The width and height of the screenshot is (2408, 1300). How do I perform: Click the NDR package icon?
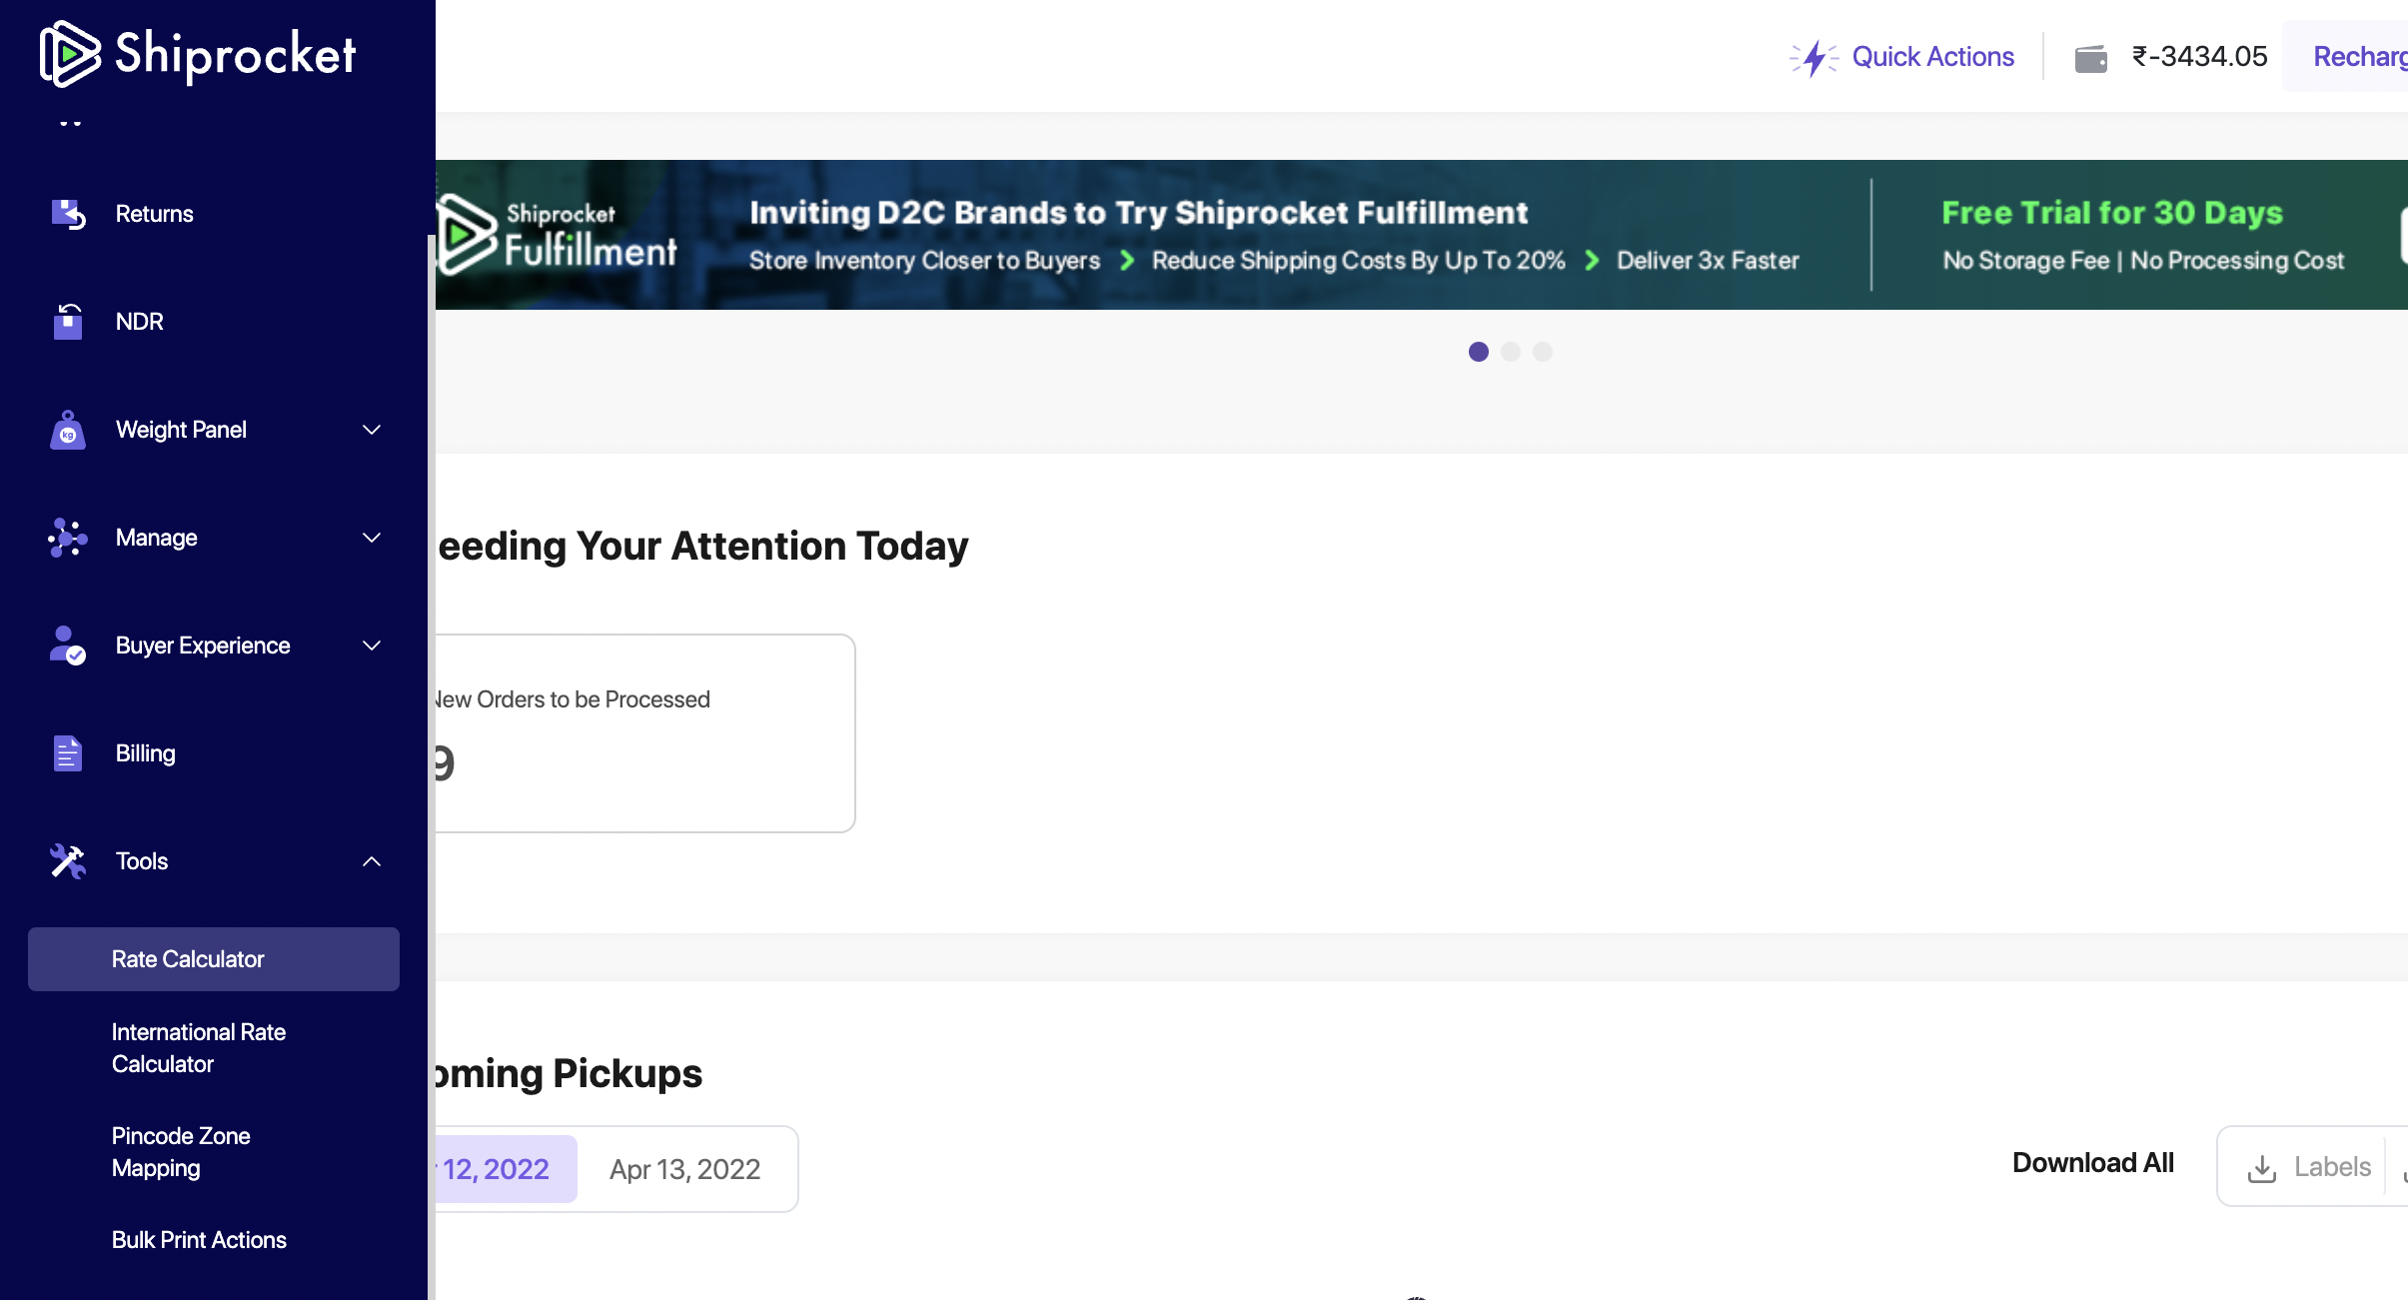coord(68,322)
